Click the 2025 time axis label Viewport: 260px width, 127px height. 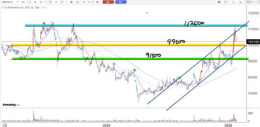point(106,125)
